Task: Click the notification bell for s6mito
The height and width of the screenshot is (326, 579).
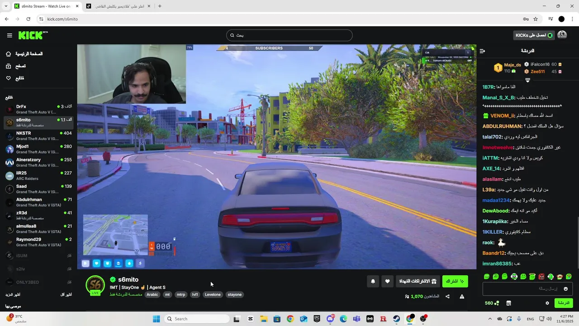Action: click(x=373, y=281)
